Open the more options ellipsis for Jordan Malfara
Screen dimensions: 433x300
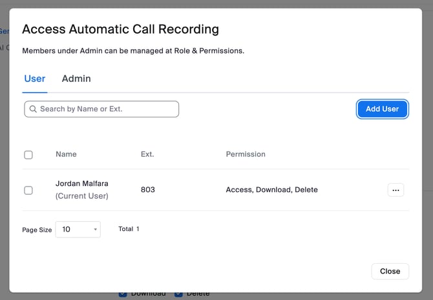(x=396, y=190)
